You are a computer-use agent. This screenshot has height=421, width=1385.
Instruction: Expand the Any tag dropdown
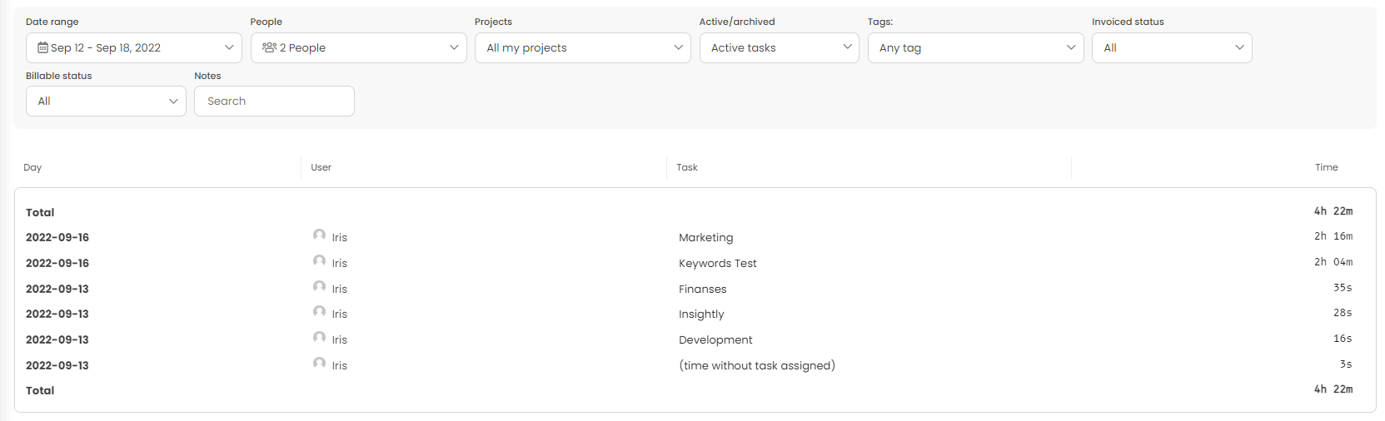coord(975,48)
